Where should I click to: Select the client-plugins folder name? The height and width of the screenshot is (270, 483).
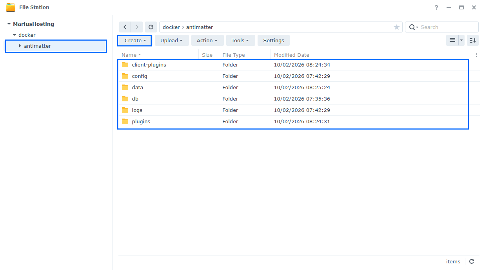149,65
